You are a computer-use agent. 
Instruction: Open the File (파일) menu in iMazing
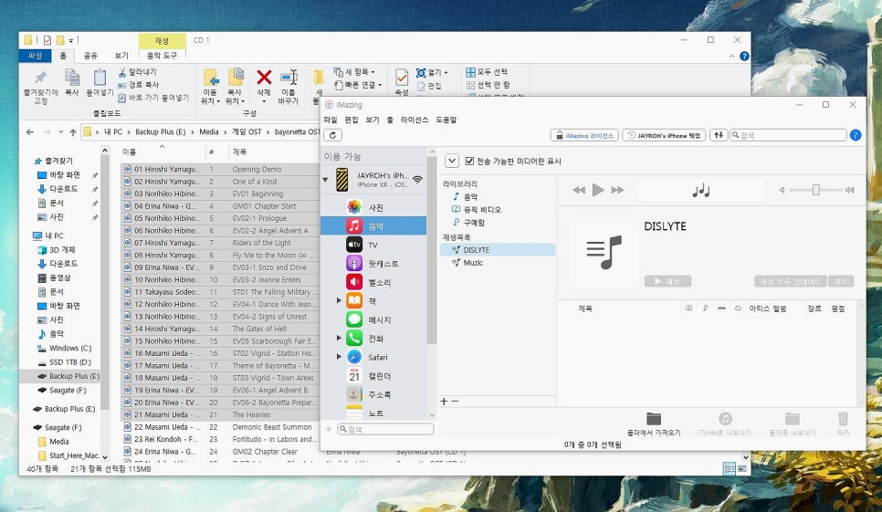331,120
